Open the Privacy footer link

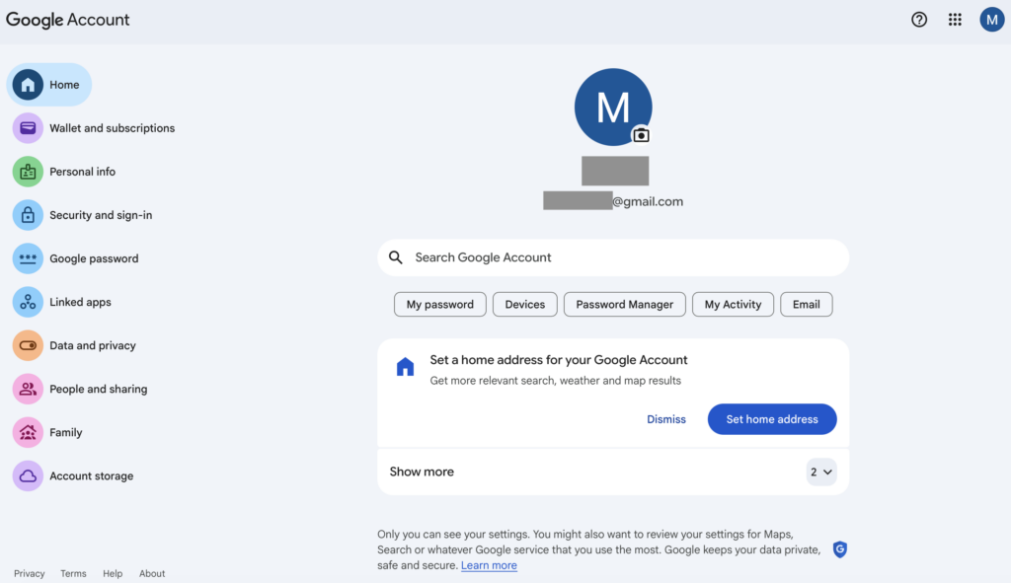tap(29, 573)
